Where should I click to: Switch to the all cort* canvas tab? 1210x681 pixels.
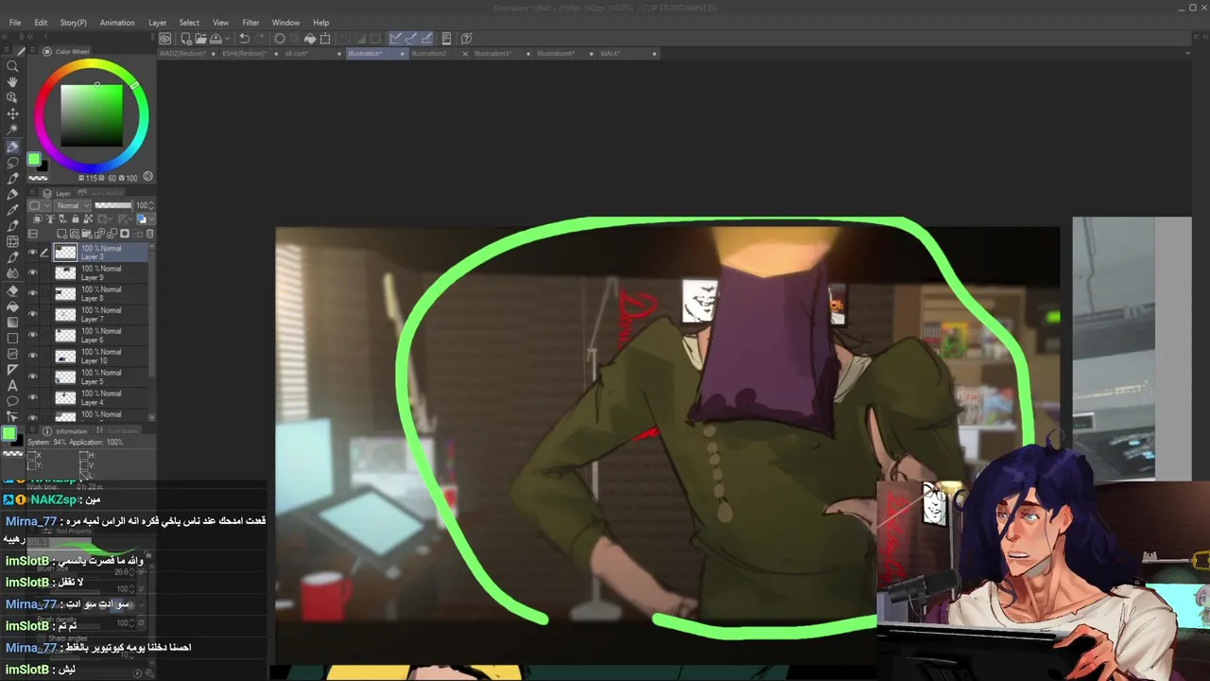297,54
